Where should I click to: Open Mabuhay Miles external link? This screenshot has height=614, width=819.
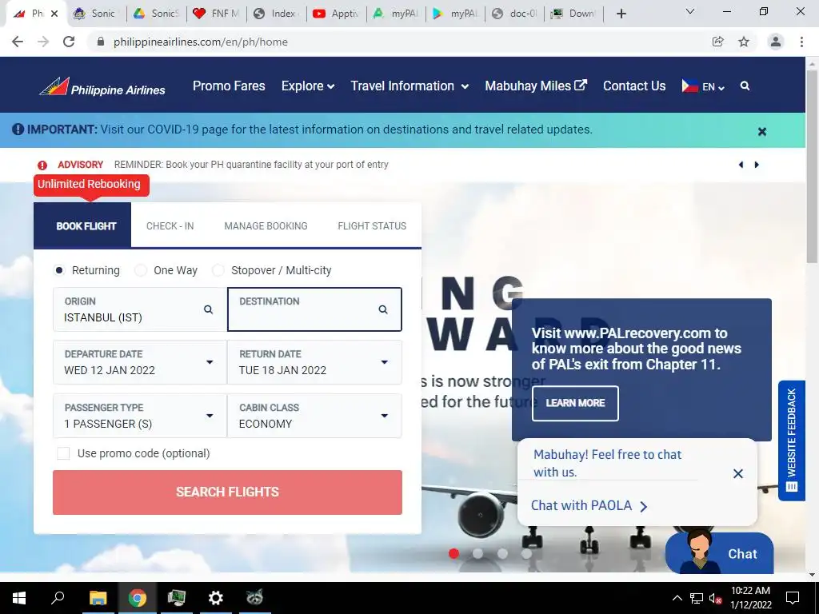(x=536, y=86)
